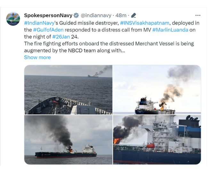
Task: Expand the tweet with Show more
Action: pyautogui.click(x=37, y=57)
